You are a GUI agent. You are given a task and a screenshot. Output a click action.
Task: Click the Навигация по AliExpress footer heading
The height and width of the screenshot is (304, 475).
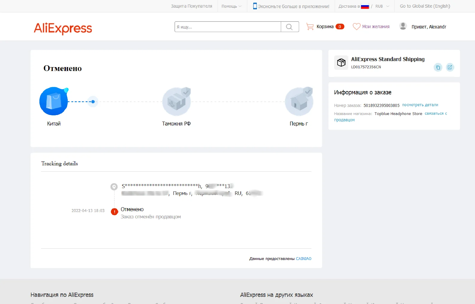(x=62, y=295)
